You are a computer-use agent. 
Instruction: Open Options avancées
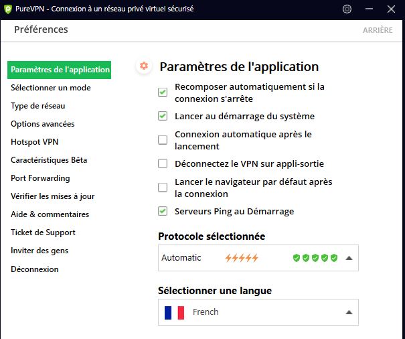(x=43, y=124)
